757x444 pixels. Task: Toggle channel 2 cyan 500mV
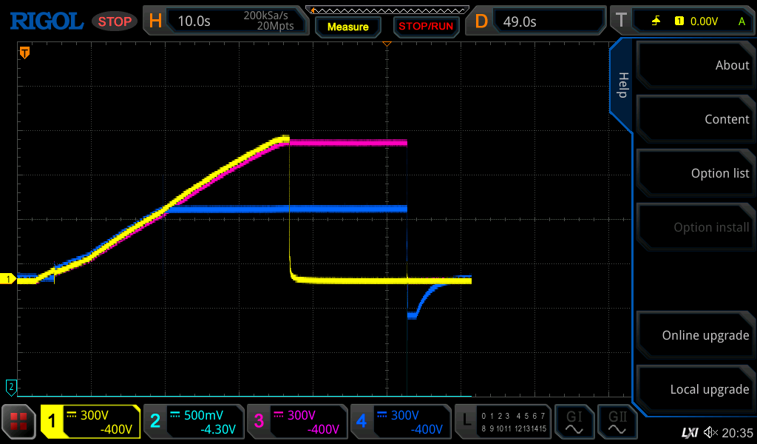click(x=193, y=422)
